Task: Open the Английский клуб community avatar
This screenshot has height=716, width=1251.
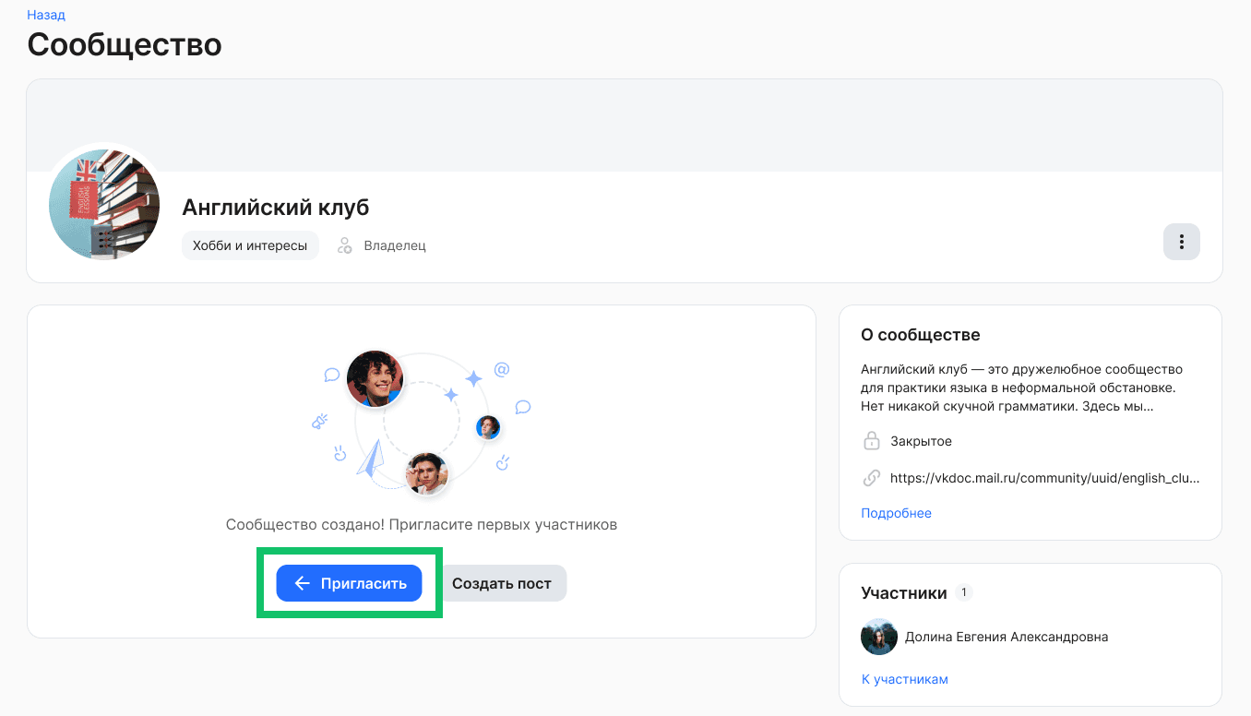Action: (104, 204)
